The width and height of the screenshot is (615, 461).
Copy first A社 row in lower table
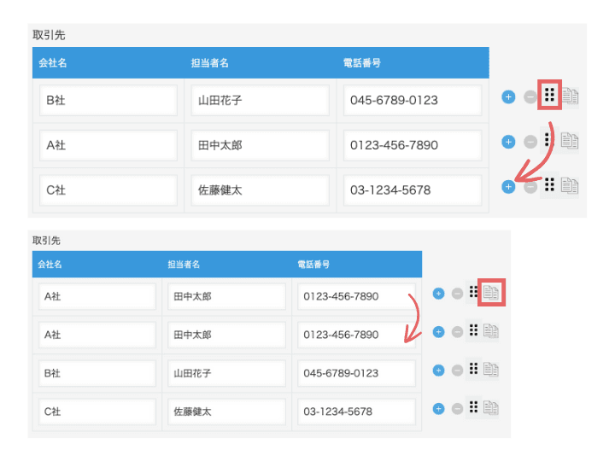[491, 293]
